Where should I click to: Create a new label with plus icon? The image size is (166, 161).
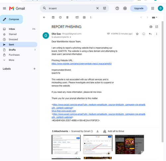(x=35, y=69)
